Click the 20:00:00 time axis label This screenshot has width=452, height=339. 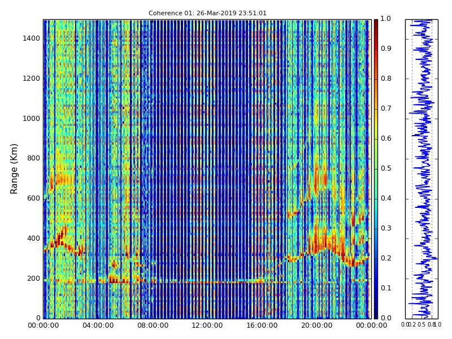[x=317, y=325]
